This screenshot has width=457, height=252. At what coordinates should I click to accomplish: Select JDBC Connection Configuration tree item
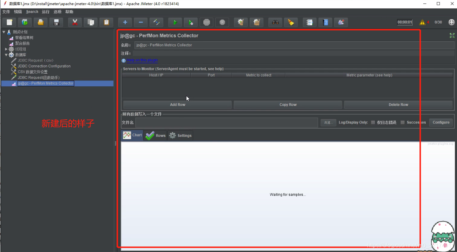pyautogui.click(x=44, y=66)
